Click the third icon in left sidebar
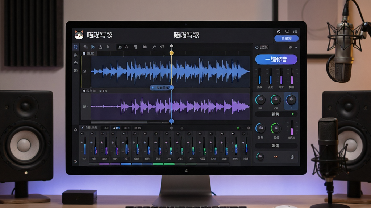This screenshot has width=371, height=208. [x=75, y=63]
